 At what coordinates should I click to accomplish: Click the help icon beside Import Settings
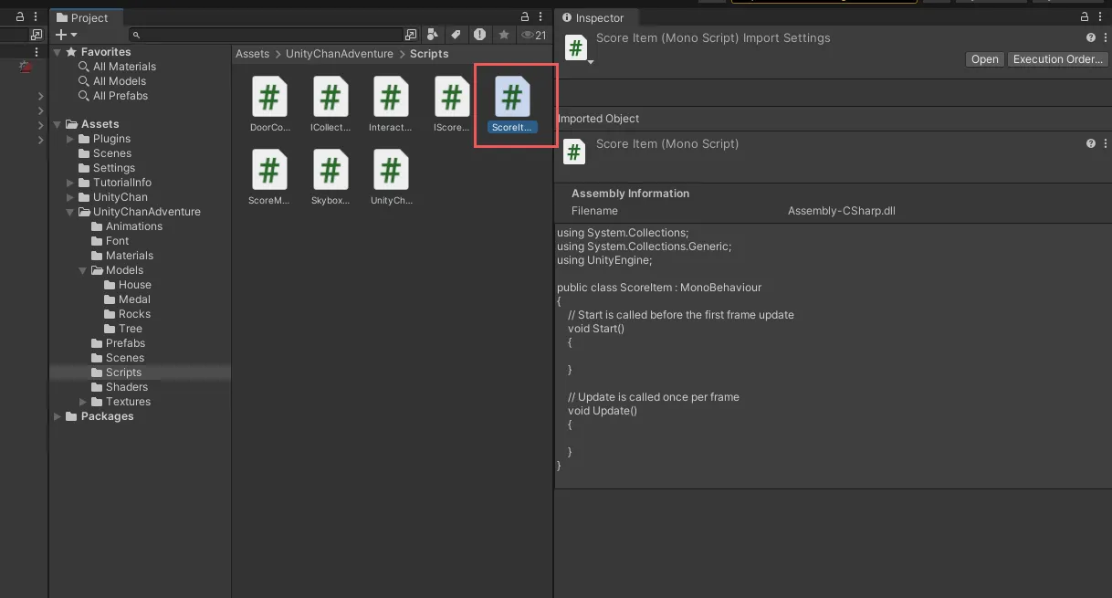1091,38
